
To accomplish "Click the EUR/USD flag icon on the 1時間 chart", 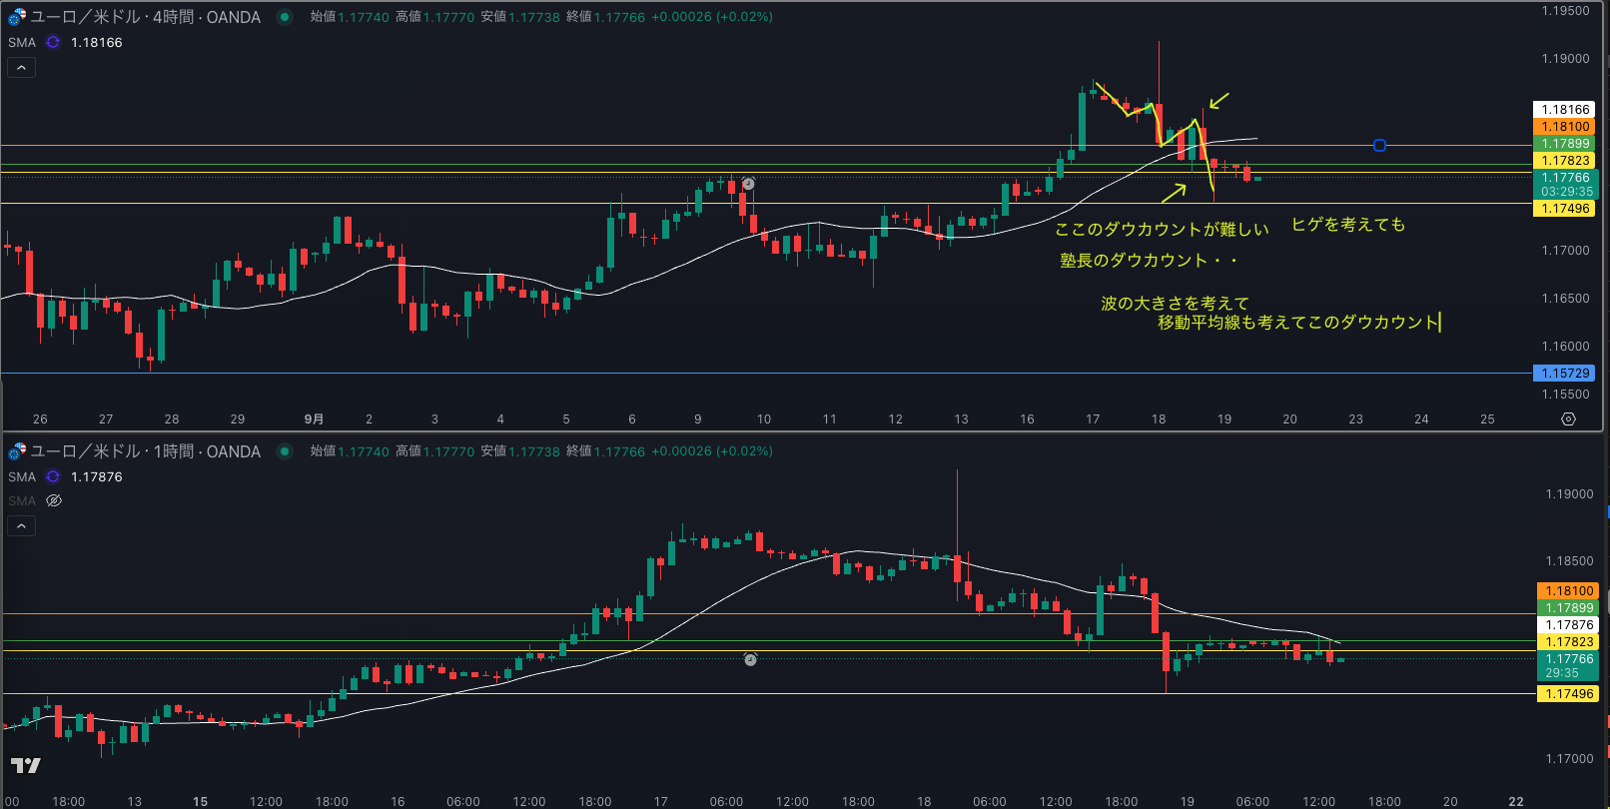I will coord(17,451).
